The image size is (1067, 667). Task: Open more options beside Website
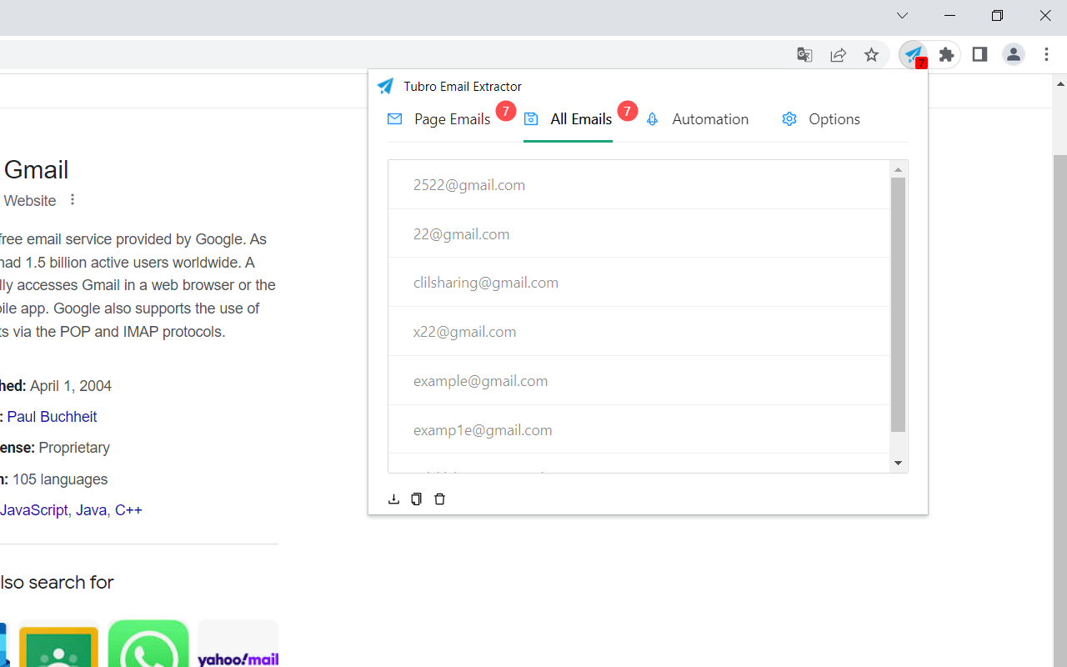pyautogui.click(x=73, y=200)
